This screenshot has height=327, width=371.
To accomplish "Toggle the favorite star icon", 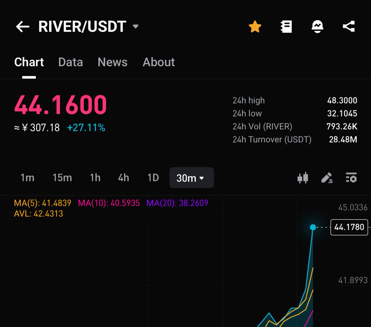I will 255,27.
